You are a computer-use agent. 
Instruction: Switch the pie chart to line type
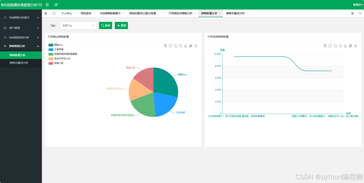click(x=196, y=46)
